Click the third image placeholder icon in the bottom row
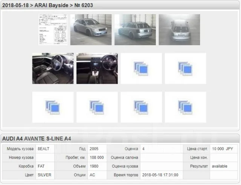Viewport: 241px width, 185px height. point(141,107)
